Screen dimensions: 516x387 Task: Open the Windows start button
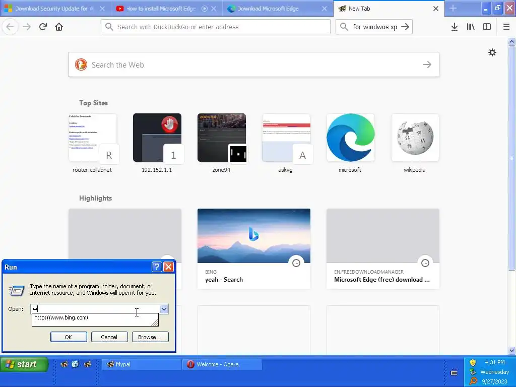coord(24,364)
